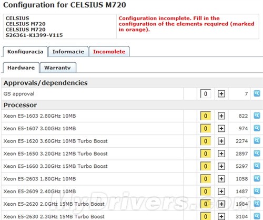Viewport: 263px width, 220px height.
Task: Increment Xeon E5-2620 quantity plus button
Action: point(221,204)
